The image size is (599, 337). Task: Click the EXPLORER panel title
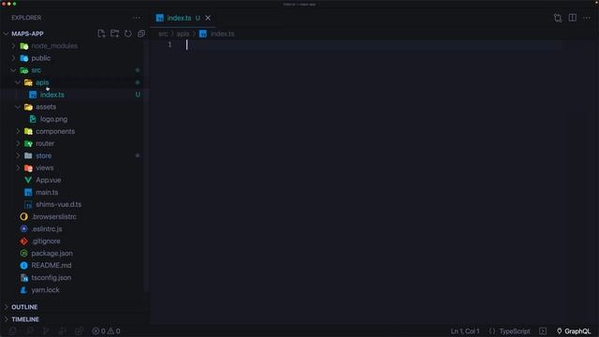click(x=26, y=18)
